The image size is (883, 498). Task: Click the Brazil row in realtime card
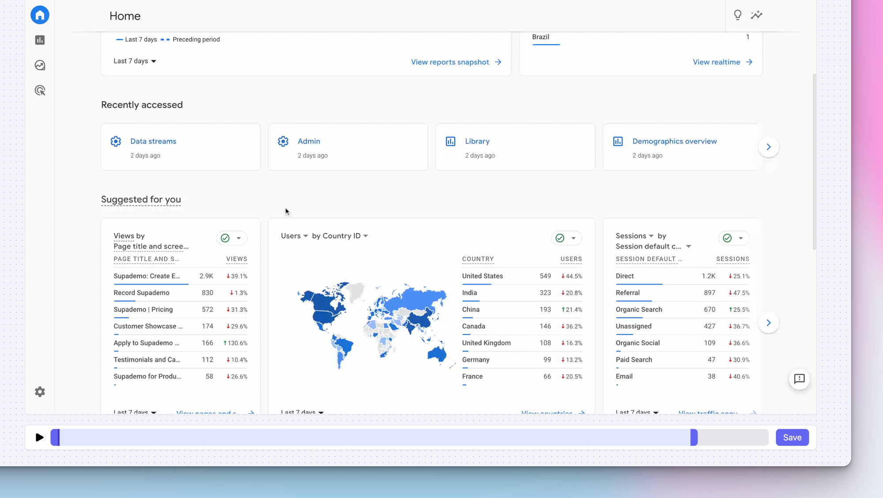(641, 38)
